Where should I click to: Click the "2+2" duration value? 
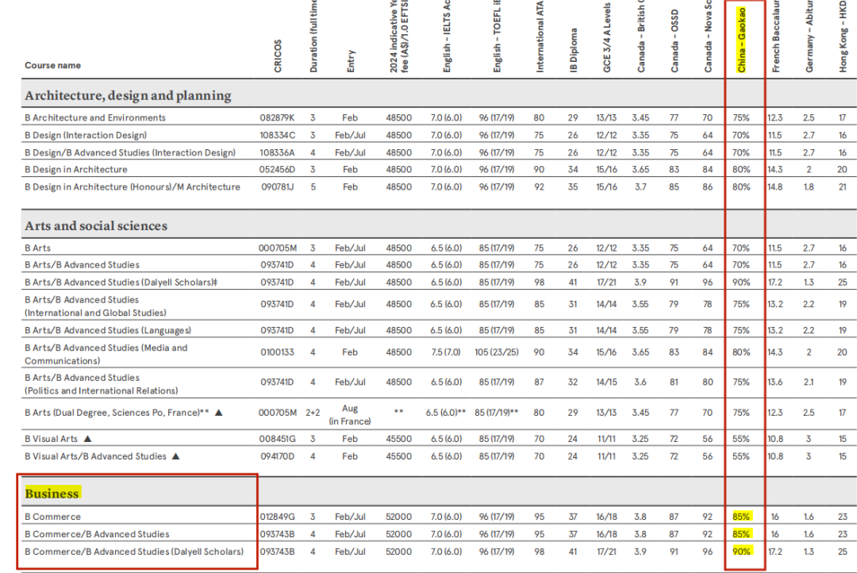313,413
